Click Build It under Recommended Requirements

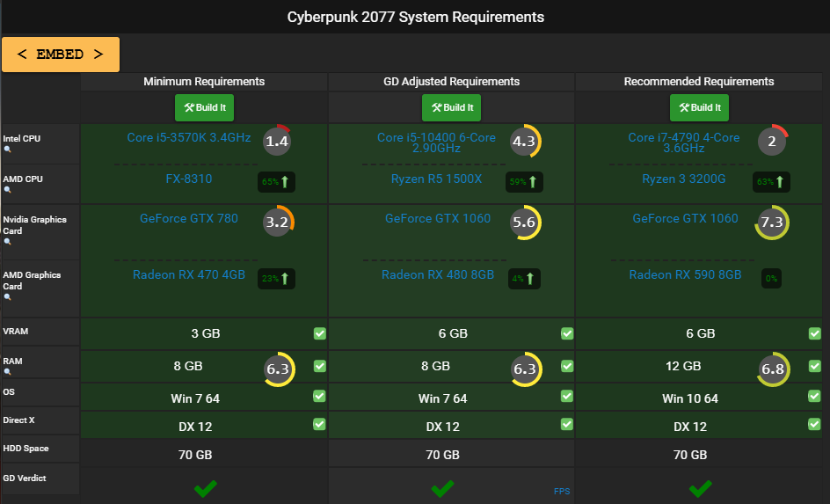pyautogui.click(x=699, y=107)
